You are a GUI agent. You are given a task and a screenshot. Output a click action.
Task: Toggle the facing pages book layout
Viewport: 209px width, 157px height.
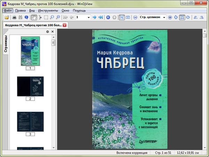click(x=128, y=17)
